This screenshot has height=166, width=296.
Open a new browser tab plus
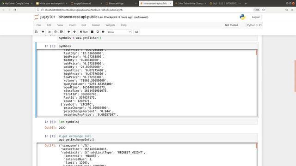246,3
